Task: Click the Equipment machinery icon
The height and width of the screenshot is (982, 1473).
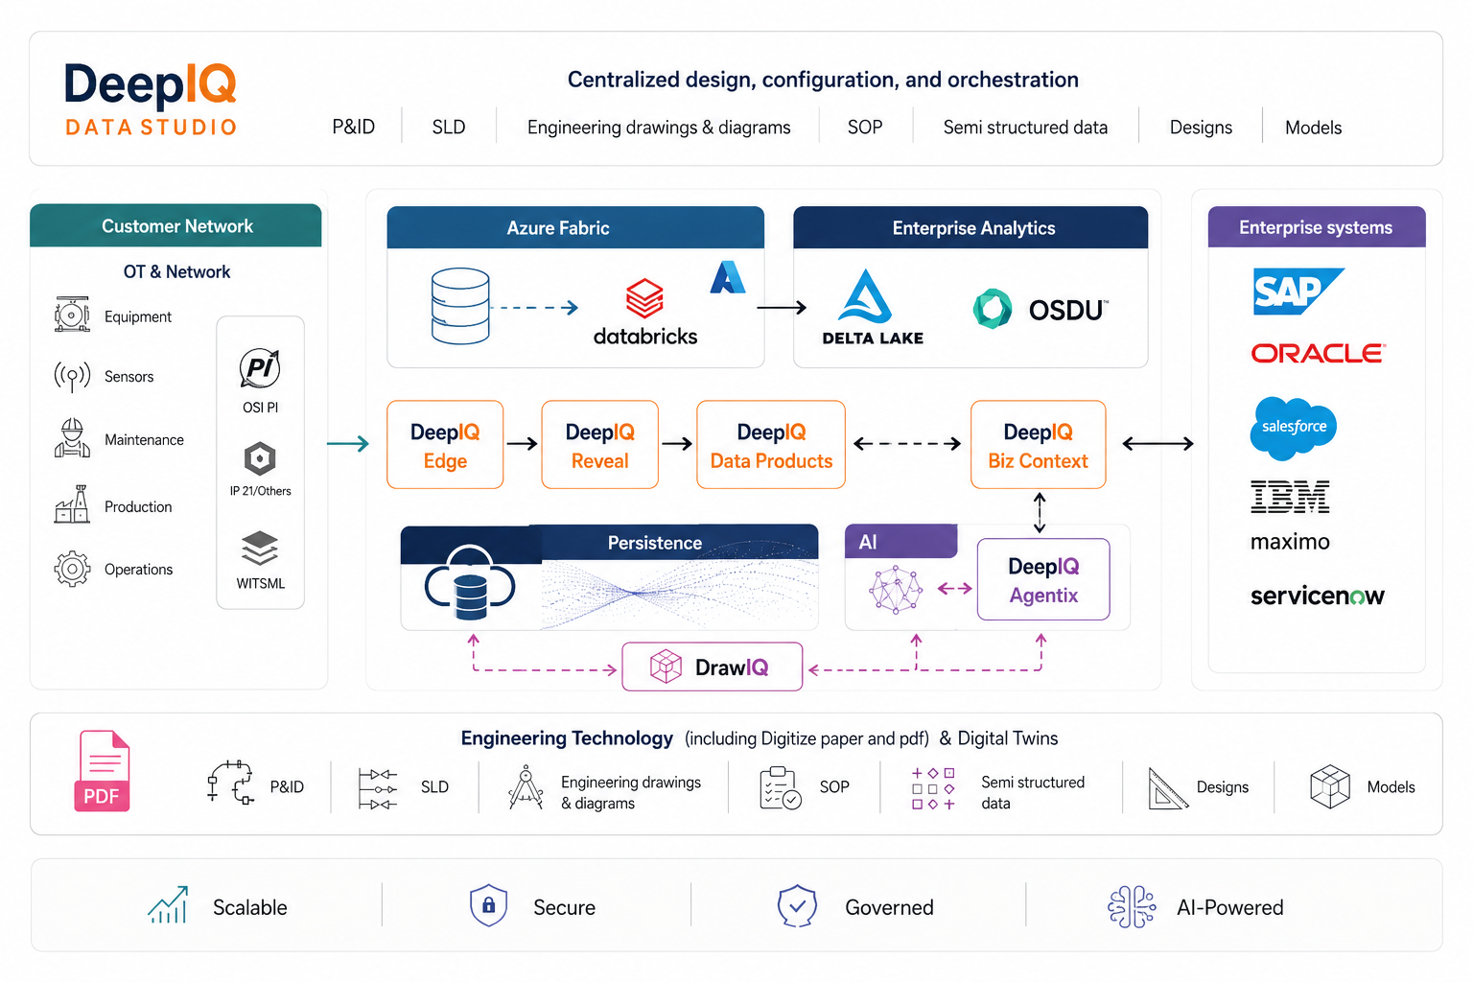Action: pyautogui.click(x=72, y=315)
